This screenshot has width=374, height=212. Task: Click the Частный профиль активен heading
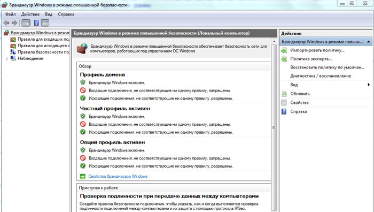[115, 109]
